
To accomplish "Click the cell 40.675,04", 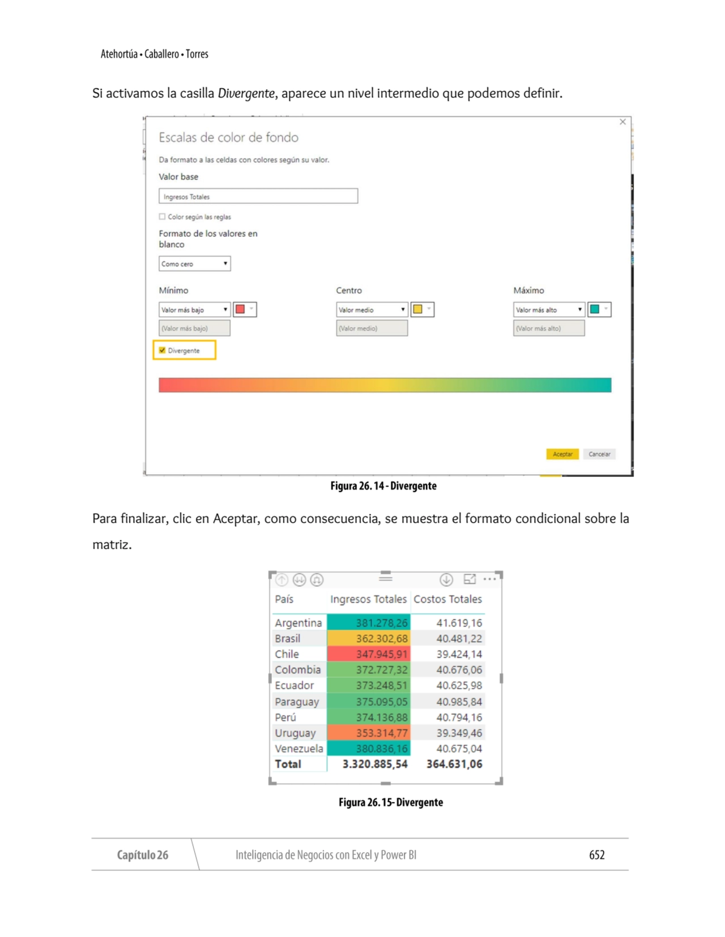I will click(459, 749).
